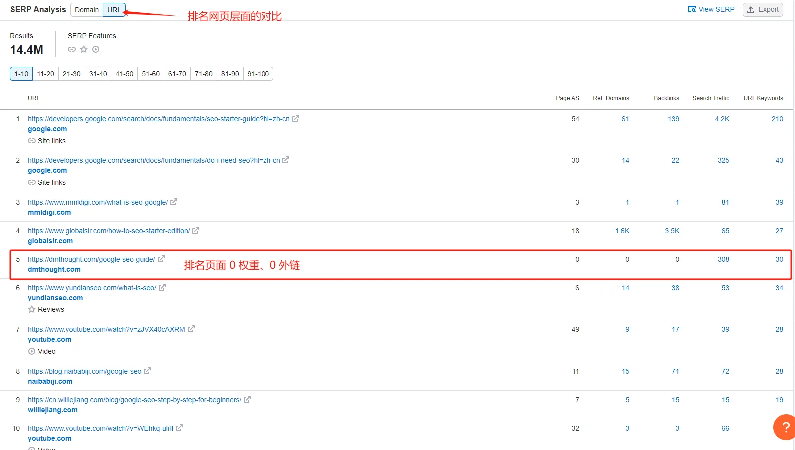This screenshot has width=795, height=450.
Task: Open the mmldigi what-is-seo-google URL
Action: 98,202
